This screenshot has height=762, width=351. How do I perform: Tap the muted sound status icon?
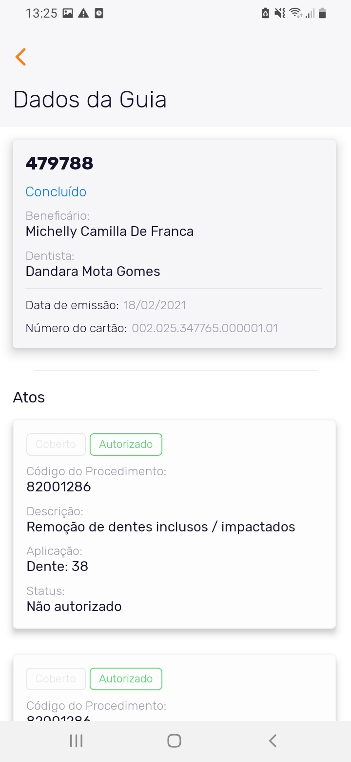pyautogui.click(x=279, y=13)
